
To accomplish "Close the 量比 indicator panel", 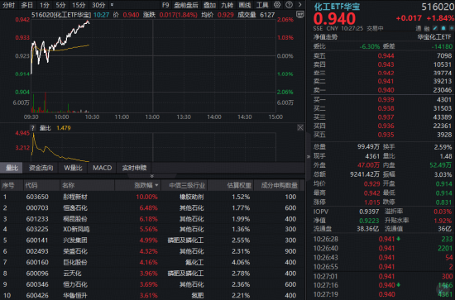I will coord(300,127).
